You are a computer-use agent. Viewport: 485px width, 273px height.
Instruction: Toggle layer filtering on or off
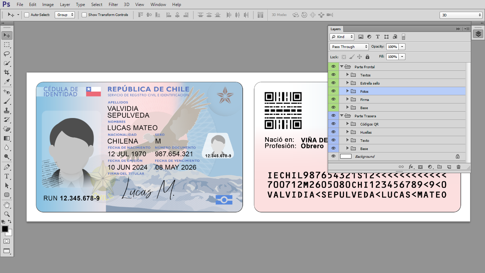pyautogui.click(x=403, y=37)
